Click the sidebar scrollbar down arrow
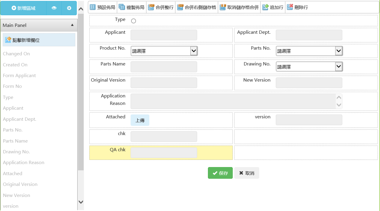Screen dimensions: 380x211 81,202
